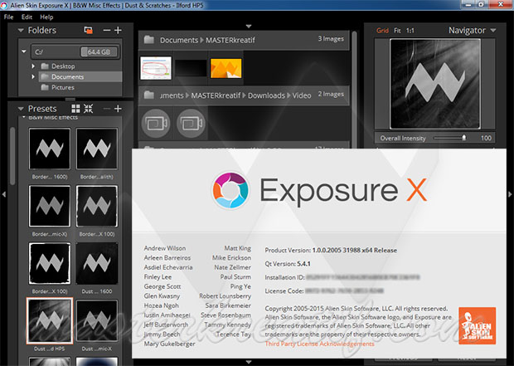Click the Navigator preview image

click(435, 84)
